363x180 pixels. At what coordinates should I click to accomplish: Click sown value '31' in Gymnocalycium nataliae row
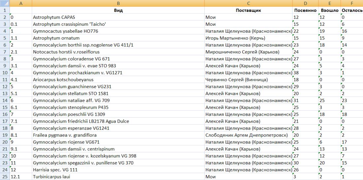[305, 101]
